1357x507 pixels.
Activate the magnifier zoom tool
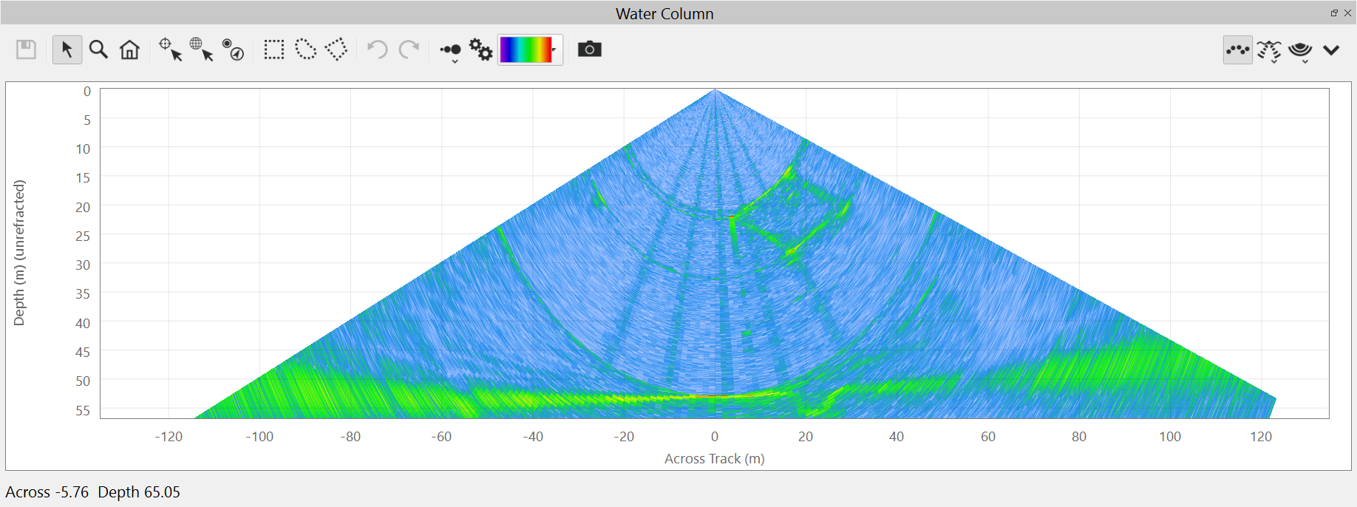(x=98, y=50)
